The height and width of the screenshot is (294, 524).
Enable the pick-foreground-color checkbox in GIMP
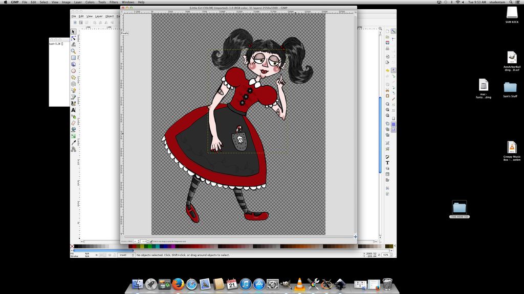point(151,241)
